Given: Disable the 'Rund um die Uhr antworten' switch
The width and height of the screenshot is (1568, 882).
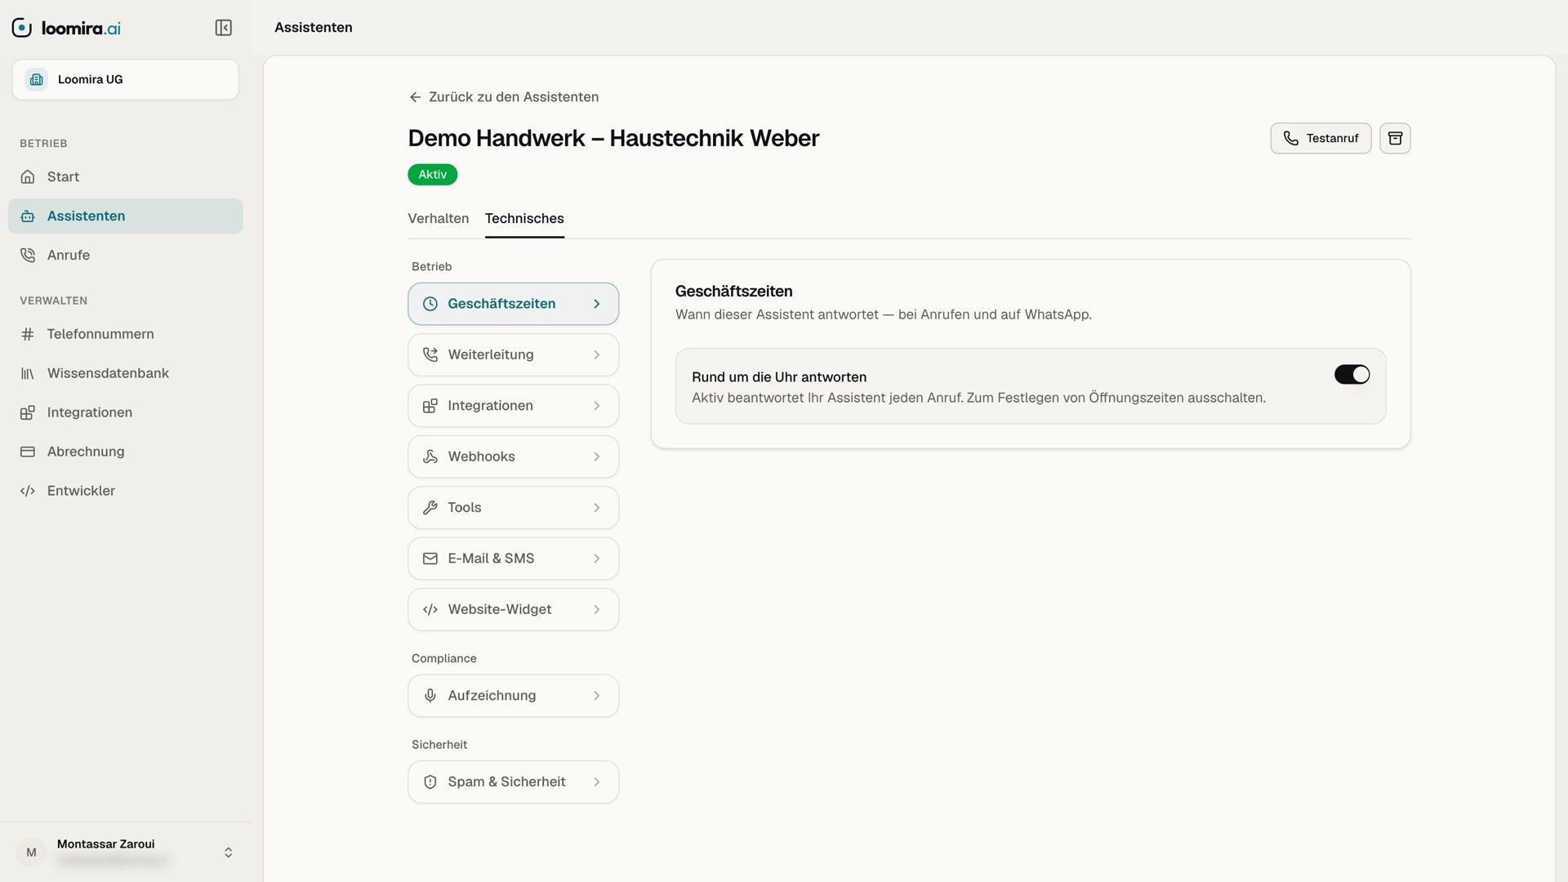Looking at the screenshot, I should point(1352,374).
